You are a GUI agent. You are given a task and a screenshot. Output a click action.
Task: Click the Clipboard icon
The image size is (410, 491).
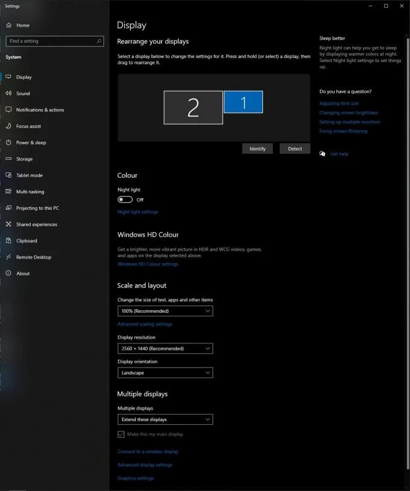[8, 240]
